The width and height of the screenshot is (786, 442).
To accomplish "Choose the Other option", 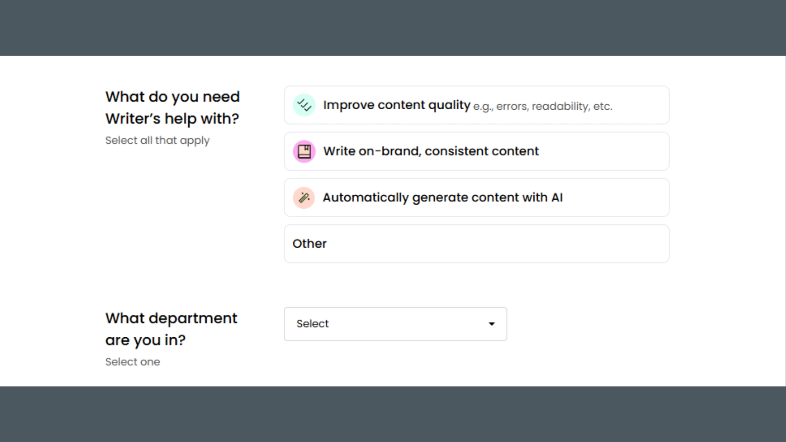I will tap(477, 244).
